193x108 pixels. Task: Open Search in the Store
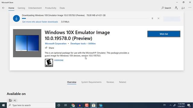(166, 8)
